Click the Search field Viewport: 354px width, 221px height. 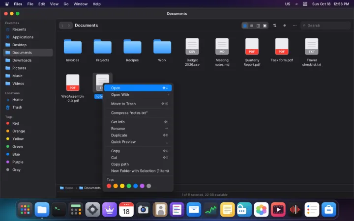(325, 26)
